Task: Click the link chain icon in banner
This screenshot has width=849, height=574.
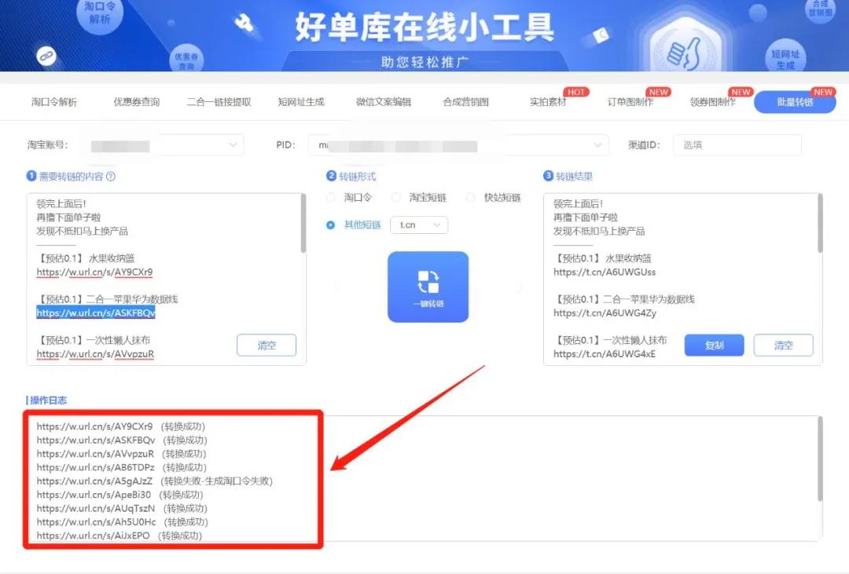Action: point(46,56)
